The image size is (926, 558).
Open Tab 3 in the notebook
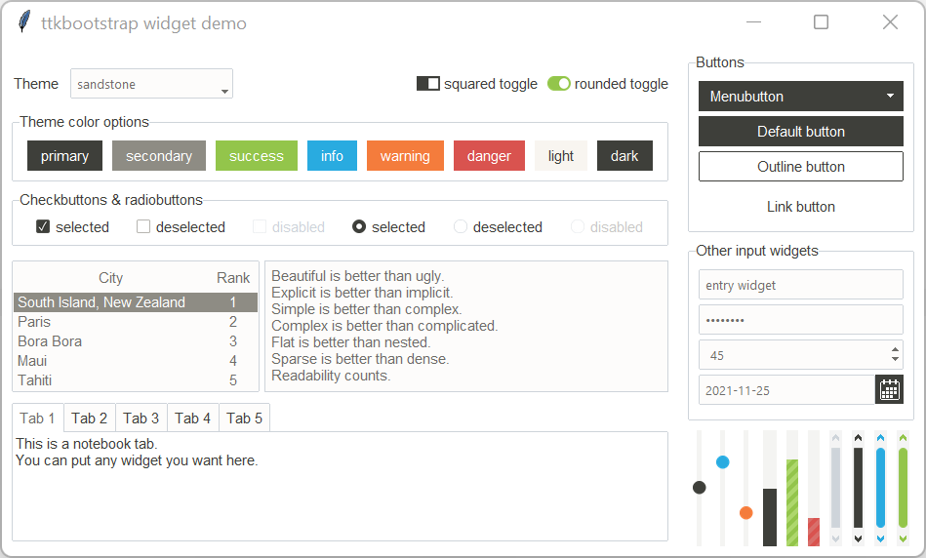(141, 418)
